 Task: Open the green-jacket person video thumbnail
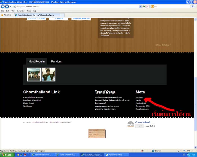coord(48,75)
